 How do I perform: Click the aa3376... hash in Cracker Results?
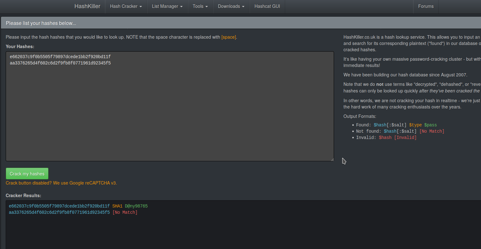pyautogui.click(x=59, y=213)
